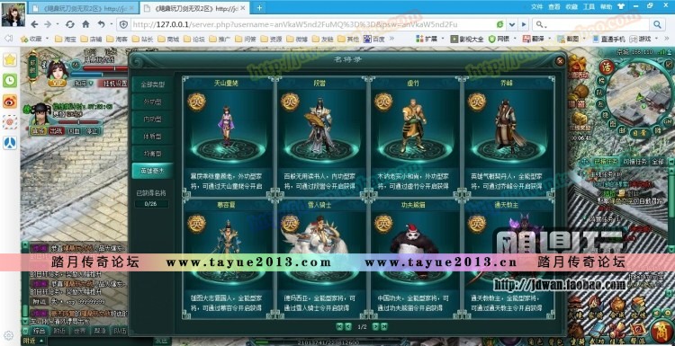Click the browser refresh icon
675x346 pixels.
point(69,24)
